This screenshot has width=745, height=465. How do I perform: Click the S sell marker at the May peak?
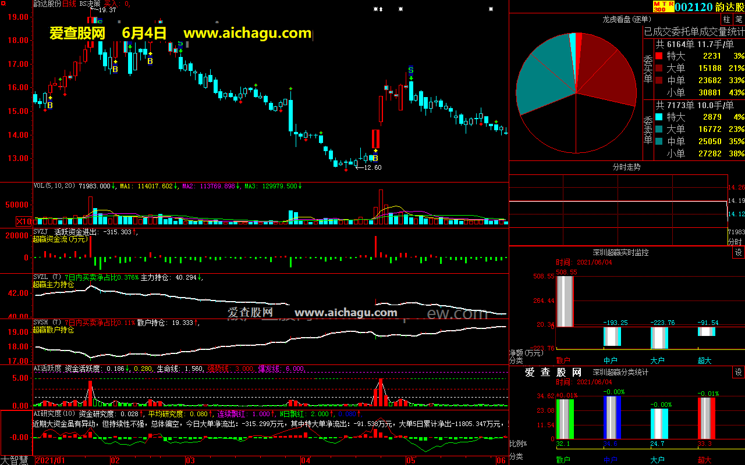(411, 71)
